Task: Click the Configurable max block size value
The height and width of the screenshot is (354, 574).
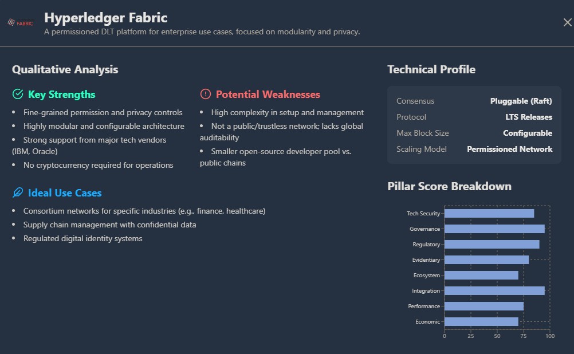Action: (527, 133)
